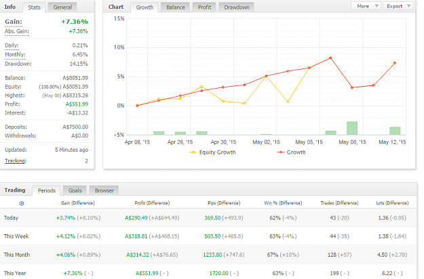The width and height of the screenshot is (424, 279).
Task: Switch to the Balance chart tab
Action: [x=176, y=7]
